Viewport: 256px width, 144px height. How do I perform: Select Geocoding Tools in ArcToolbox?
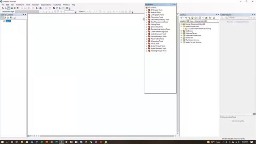coord(156,27)
